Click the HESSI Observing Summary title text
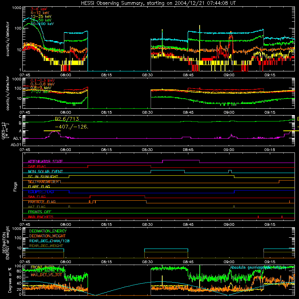The image size is (299, 299). click(x=158, y=3)
